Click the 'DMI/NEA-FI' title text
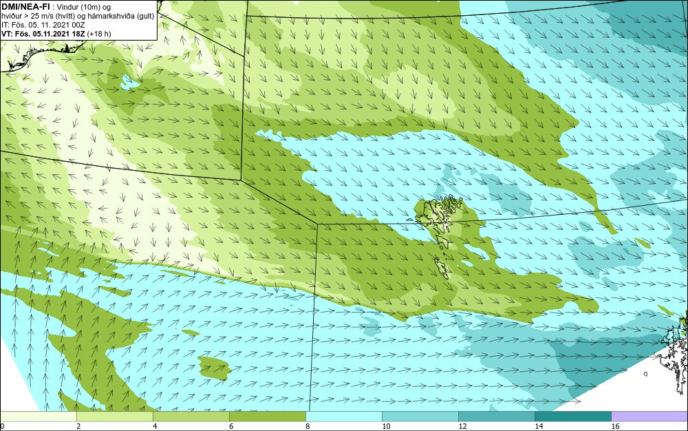 coord(25,6)
